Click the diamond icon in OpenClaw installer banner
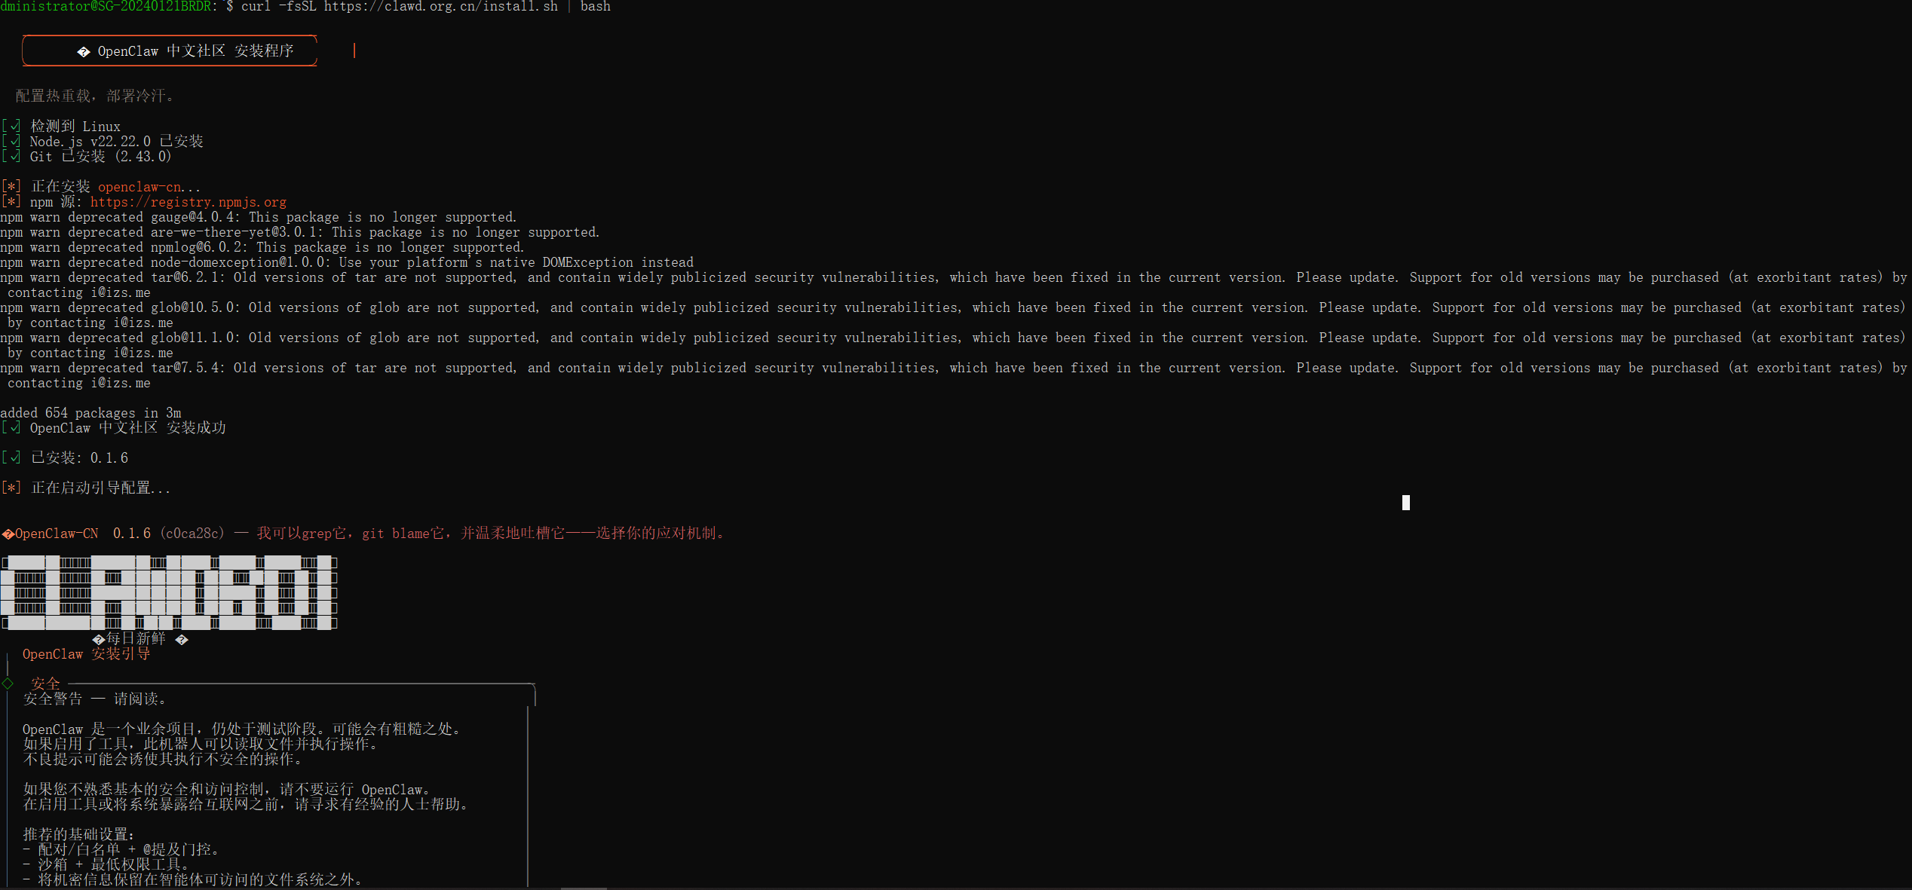Viewport: 1912px width, 890px height. 84,52
